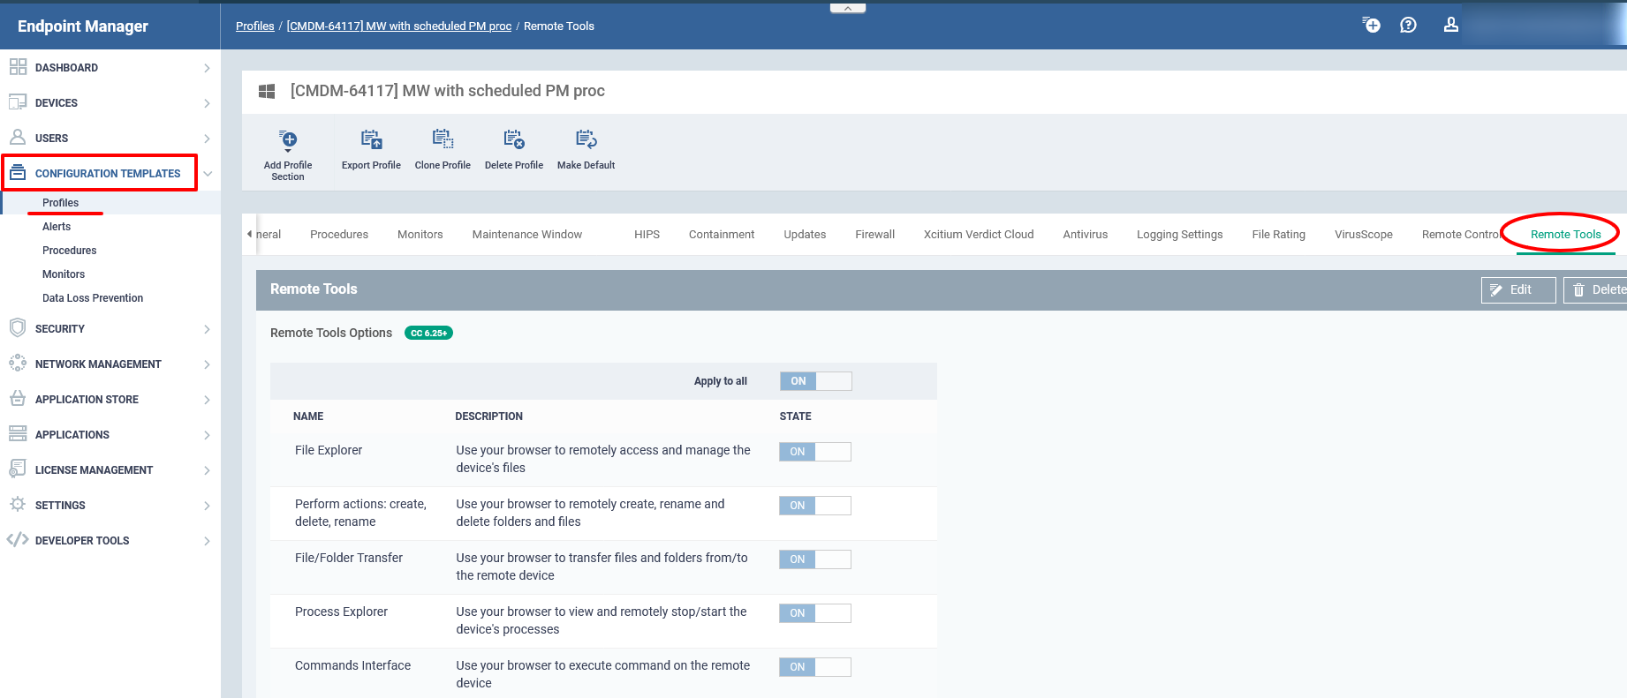The height and width of the screenshot is (698, 1627).
Task: Click the Add Profile Section icon
Action: click(288, 140)
